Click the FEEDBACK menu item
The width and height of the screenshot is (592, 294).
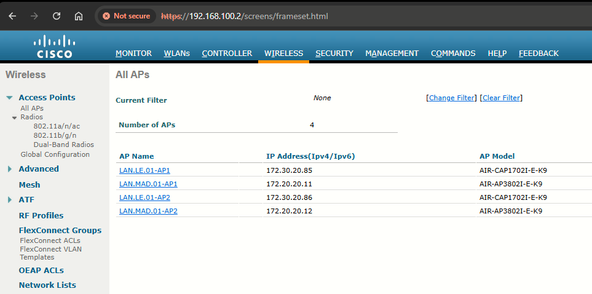coord(539,54)
